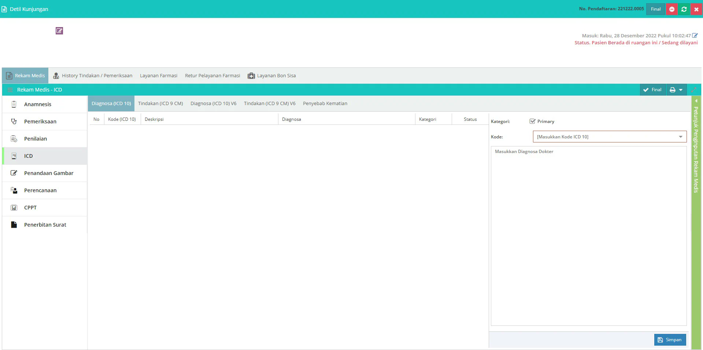Screen dimensions: 703x350
Task: Switch to Penyebab Kematian tab
Action: click(x=325, y=104)
